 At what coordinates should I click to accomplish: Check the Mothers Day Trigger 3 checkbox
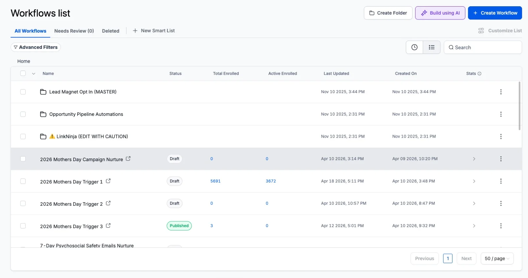pos(23,226)
